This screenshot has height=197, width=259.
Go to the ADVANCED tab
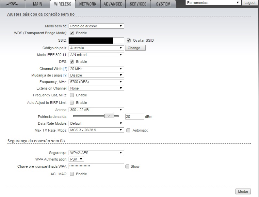(x=113, y=4)
